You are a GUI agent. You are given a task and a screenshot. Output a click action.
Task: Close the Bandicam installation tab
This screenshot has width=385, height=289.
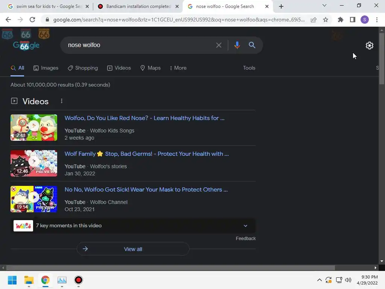(x=177, y=6)
